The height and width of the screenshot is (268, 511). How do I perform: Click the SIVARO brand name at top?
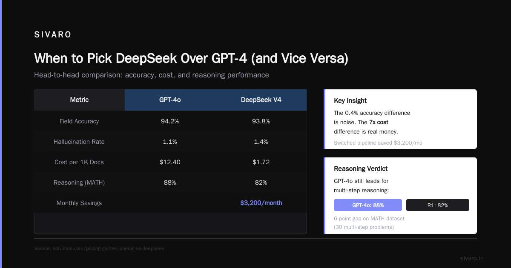point(53,35)
